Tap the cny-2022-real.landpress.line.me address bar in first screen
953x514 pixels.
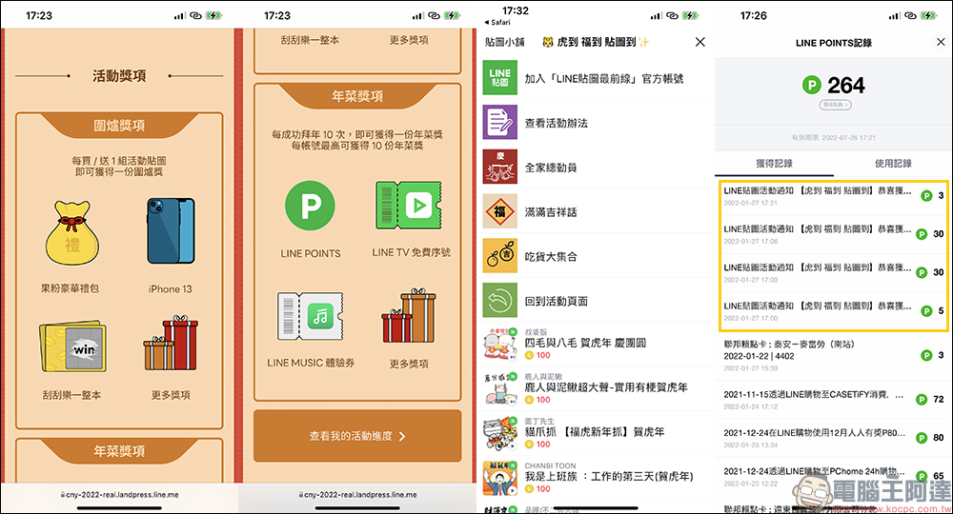tap(119, 495)
